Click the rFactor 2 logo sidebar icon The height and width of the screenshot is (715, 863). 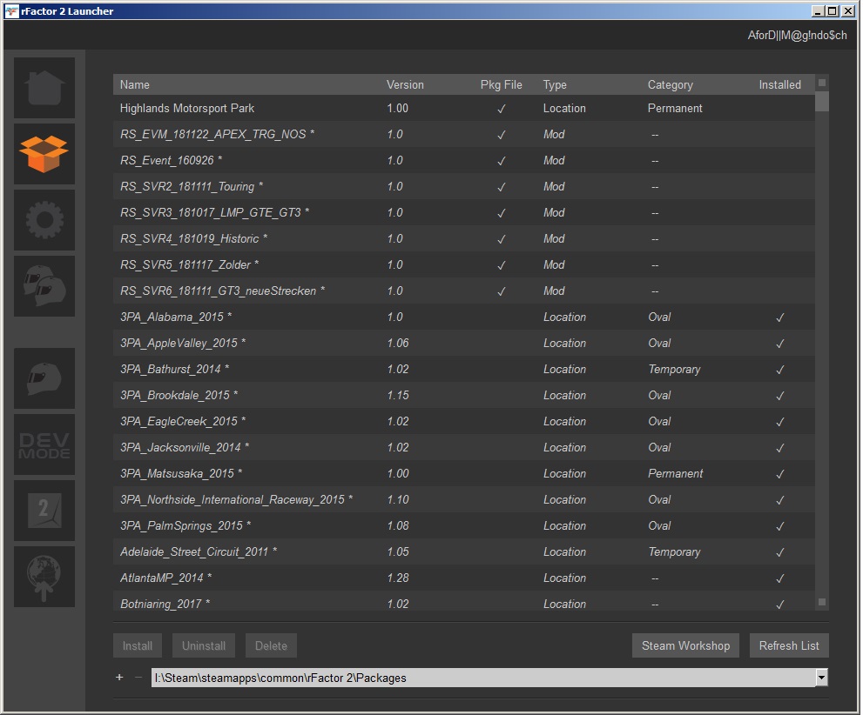point(44,511)
